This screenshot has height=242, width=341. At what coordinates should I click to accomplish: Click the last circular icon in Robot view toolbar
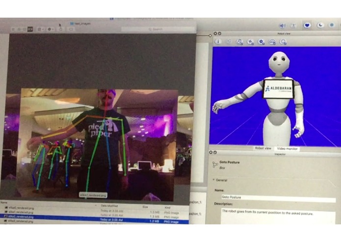[x=283, y=42]
